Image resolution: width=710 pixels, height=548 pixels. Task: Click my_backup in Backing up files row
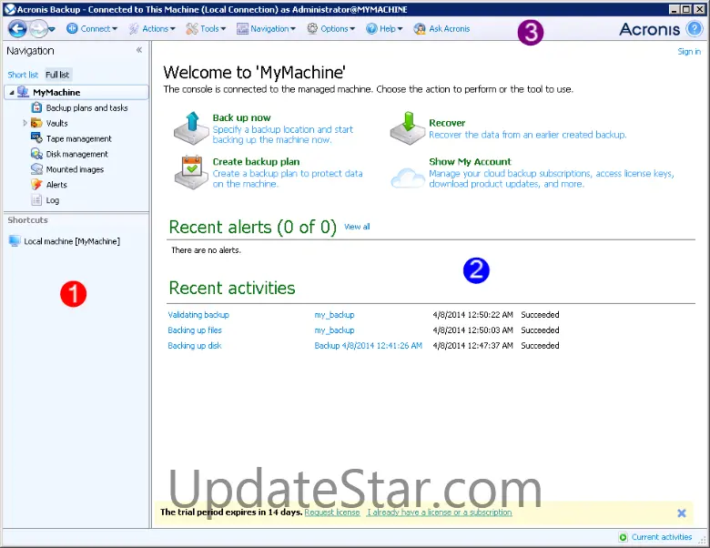[335, 330]
